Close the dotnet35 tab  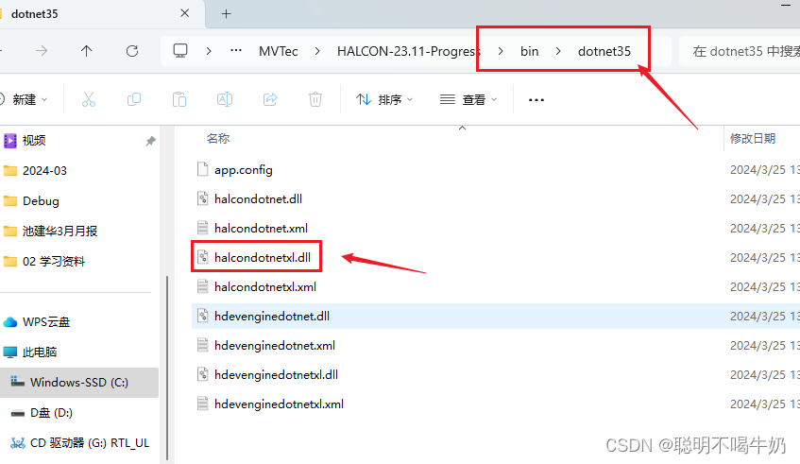tap(185, 13)
